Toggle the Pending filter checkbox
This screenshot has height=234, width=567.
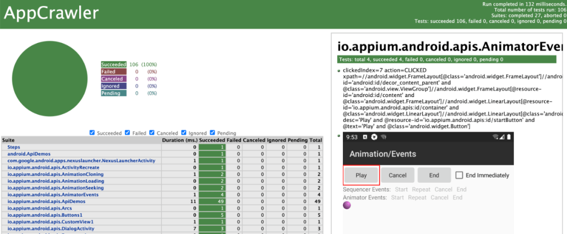pyautogui.click(x=212, y=133)
